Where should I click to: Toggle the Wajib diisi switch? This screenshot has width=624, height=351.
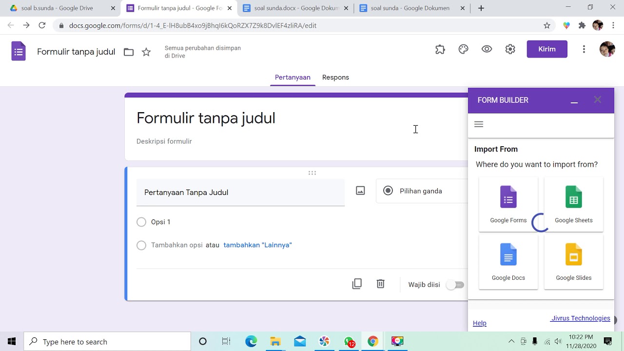[x=456, y=285]
